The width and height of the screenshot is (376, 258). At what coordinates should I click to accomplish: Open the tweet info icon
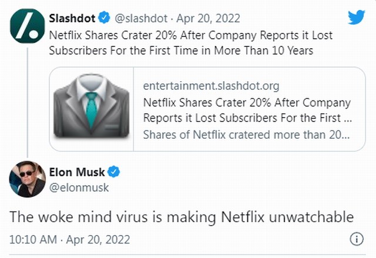pyautogui.click(x=356, y=240)
